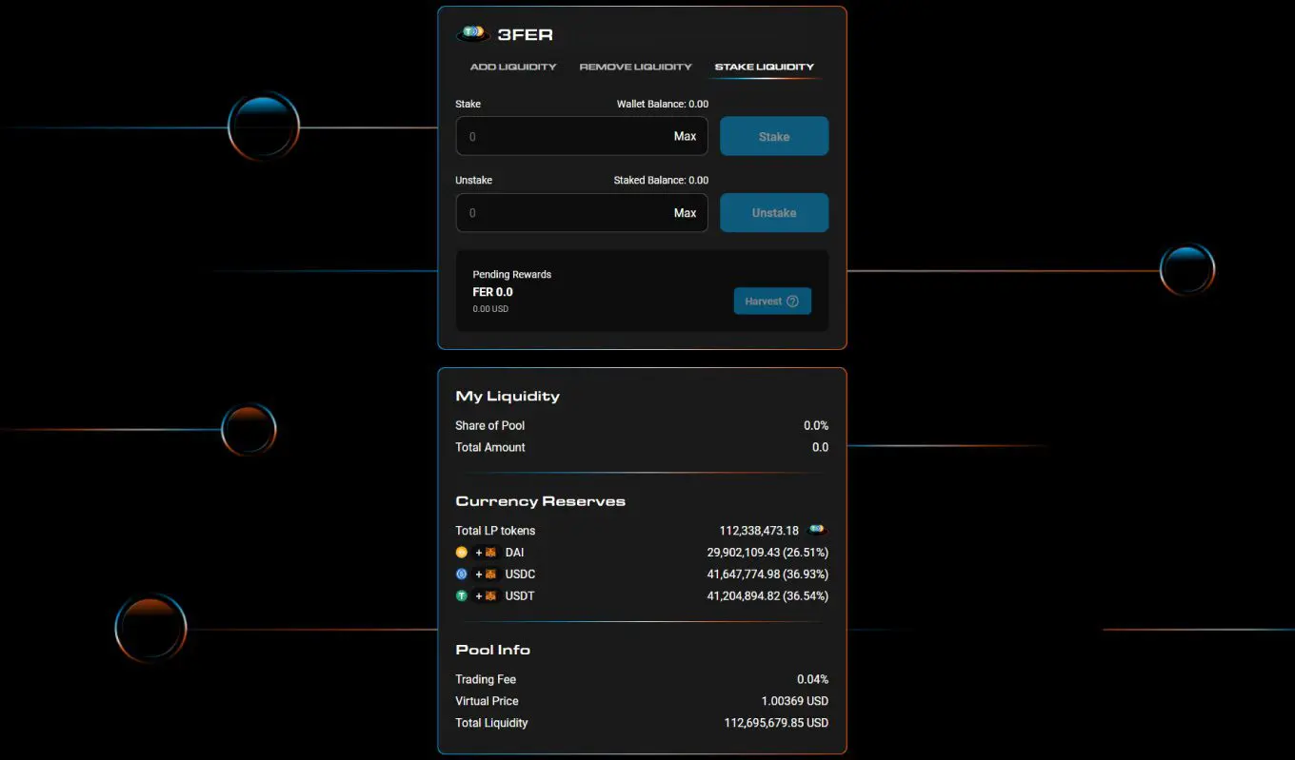Click the Trading Fee label

(486, 680)
